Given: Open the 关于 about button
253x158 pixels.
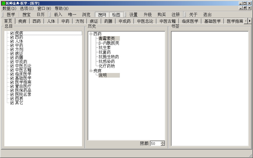Looking at the screenshot, I should point(193,15).
